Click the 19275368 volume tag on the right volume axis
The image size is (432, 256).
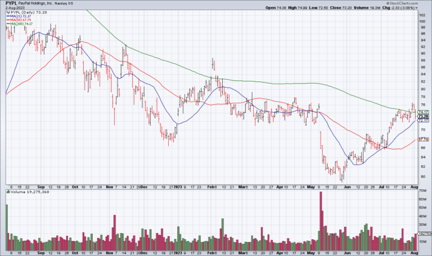pyautogui.click(x=425, y=234)
